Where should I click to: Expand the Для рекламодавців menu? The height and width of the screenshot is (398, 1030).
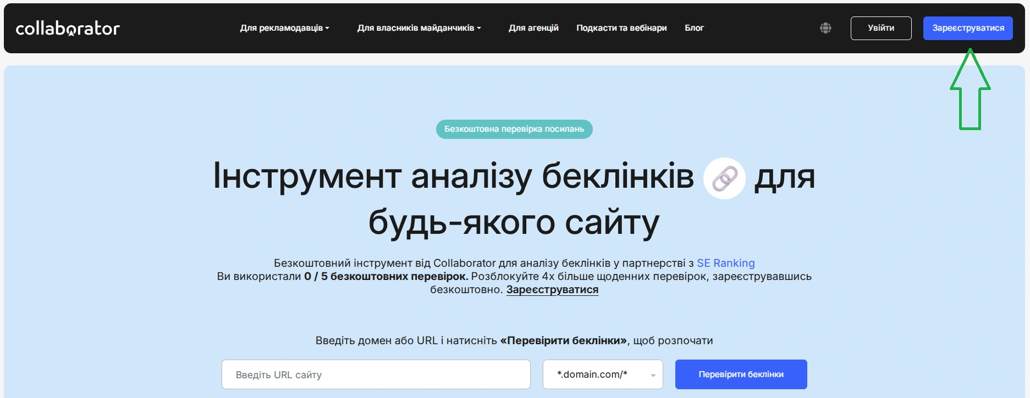[284, 28]
